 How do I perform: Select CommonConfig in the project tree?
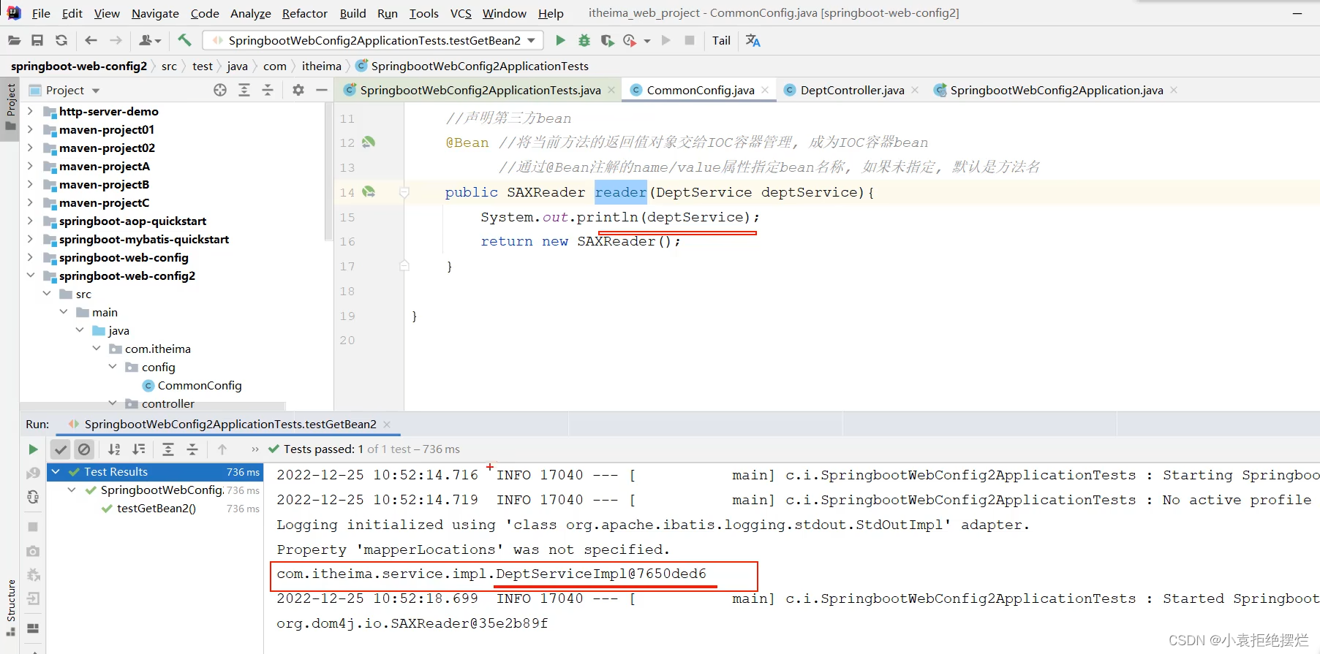coord(200,385)
